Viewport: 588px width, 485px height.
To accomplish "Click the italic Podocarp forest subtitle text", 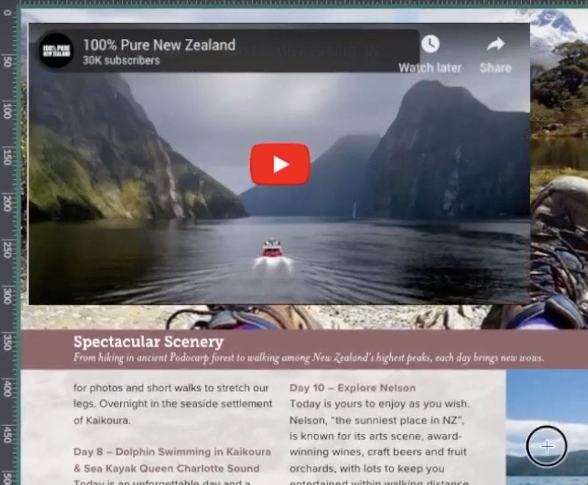I will pos(308,358).
